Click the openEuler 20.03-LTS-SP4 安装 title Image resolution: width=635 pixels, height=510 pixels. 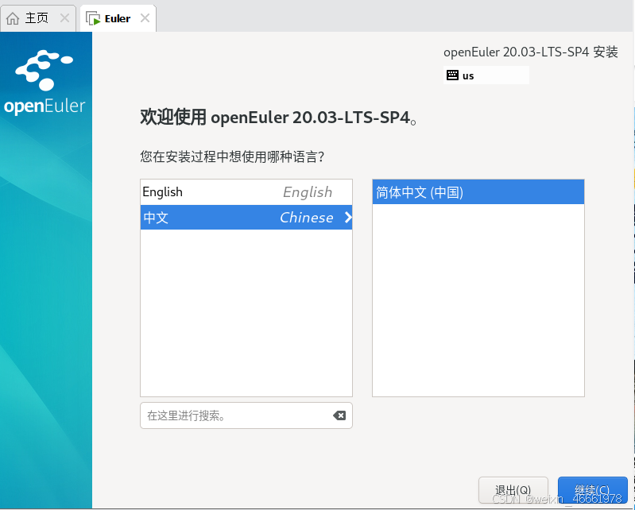[x=531, y=52]
